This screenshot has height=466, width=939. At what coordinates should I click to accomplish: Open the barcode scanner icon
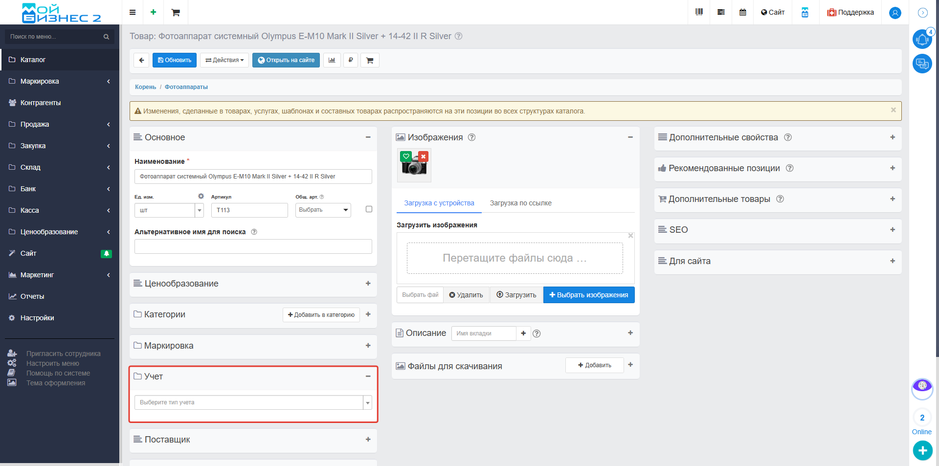(x=699, y=12)
